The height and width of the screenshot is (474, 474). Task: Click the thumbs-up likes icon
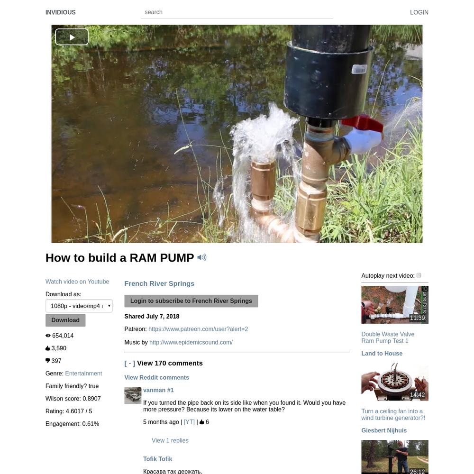(x=47, y=348)
